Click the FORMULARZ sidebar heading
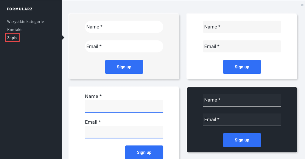Screen dimensions: 305x159 point(20,9)
